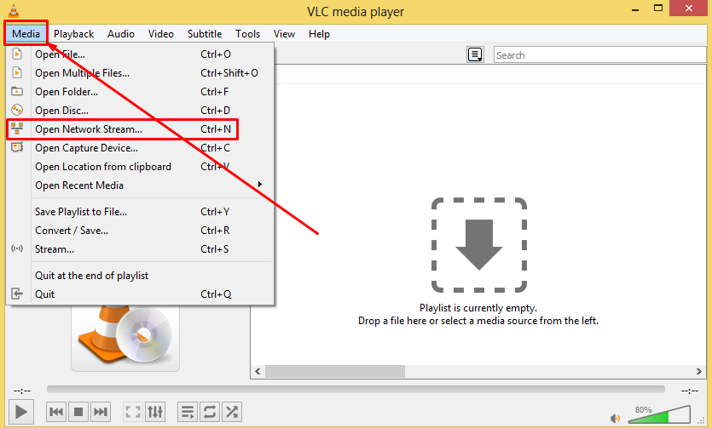The width and height of the screenshot is (712, 428).
Task: Click the Stop playback button
Action: coord(78,412)
